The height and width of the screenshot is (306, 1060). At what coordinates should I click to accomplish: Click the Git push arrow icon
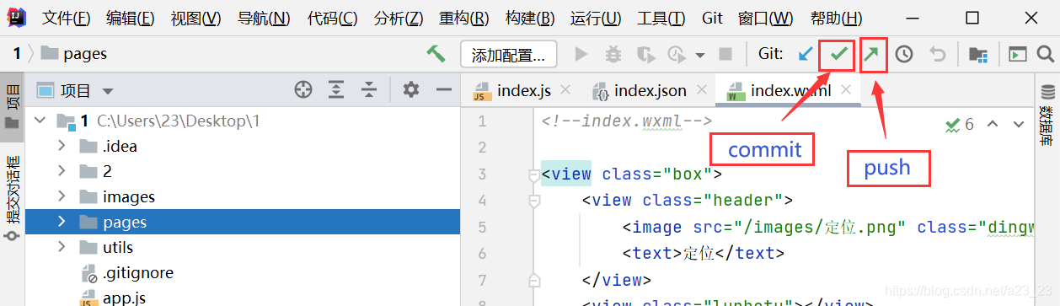pyautogui.click(x=870, y=54)
